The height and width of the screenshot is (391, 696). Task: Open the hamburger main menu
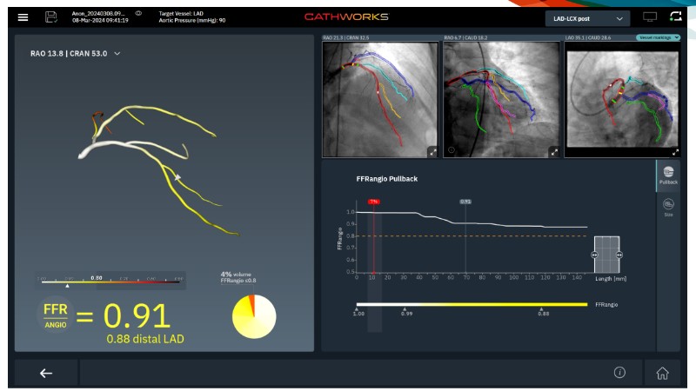point(23,17)
